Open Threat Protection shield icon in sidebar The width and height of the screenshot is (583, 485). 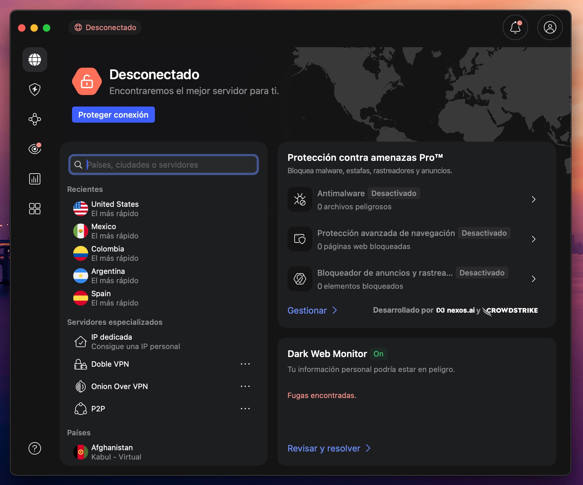point(35,89)
